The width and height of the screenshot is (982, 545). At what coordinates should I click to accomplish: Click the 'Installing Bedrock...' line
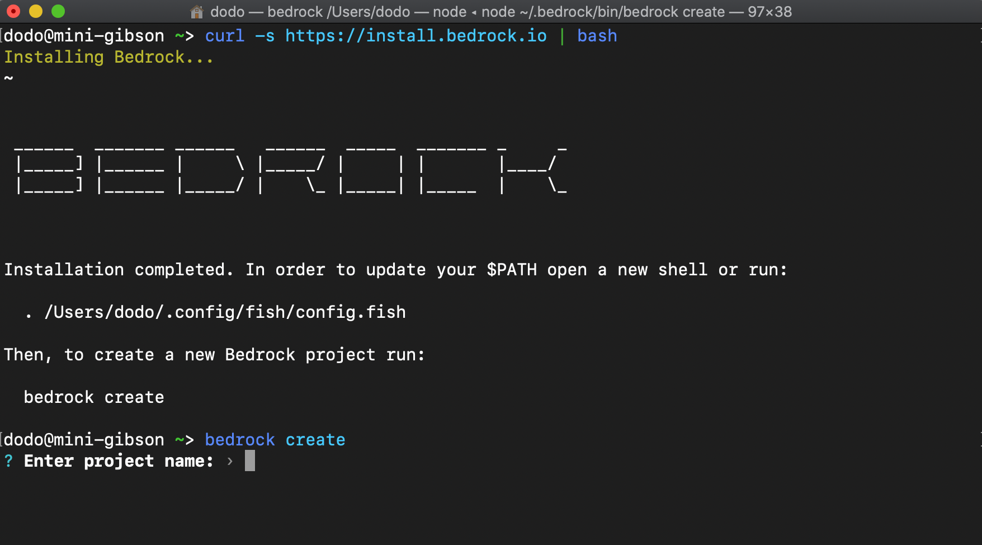coord(109,57)
